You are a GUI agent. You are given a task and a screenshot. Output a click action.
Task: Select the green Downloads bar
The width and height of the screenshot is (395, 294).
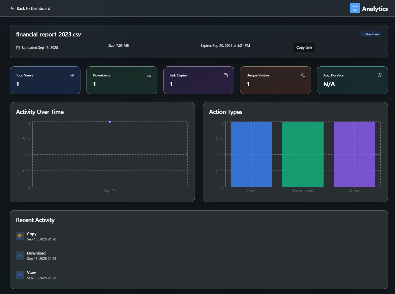pyautogui.click(x=303, y=154)
